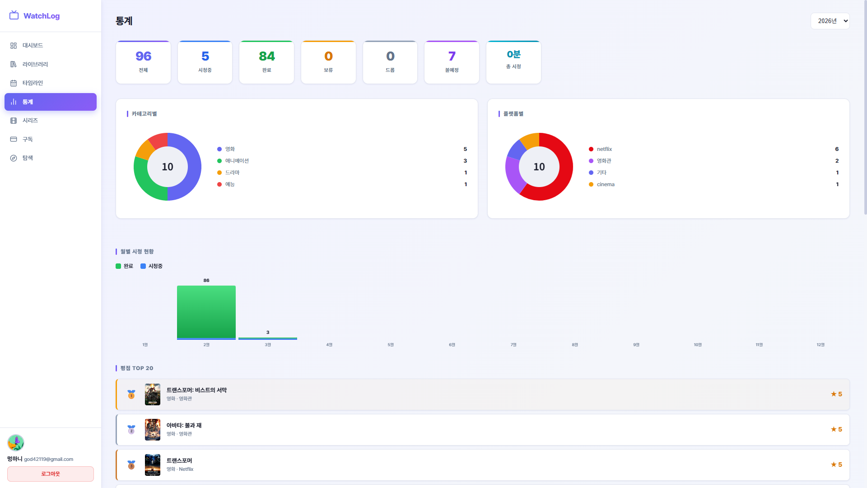Open the 대시보드 grid icon
Image resolution: width=867 pixels, height=488 pixels.
[x=14, y=46]
